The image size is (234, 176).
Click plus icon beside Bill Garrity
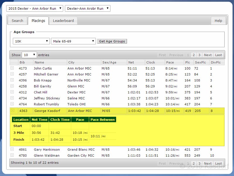click(x=12, y=86)
